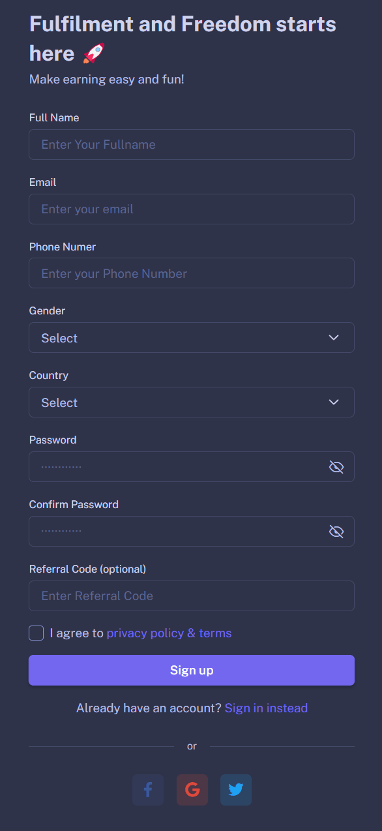382x831 pixels.
Task: Sign up with the Google icon
Action: tap(192, 790)
